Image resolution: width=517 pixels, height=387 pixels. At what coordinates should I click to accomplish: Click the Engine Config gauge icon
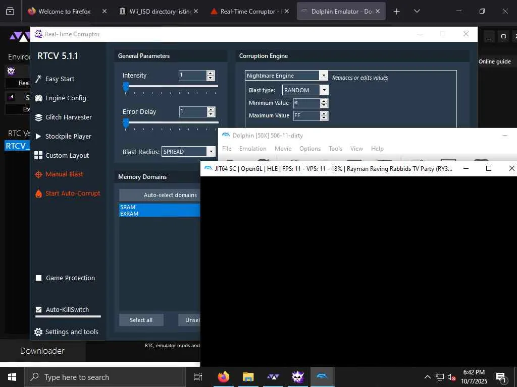38,98
